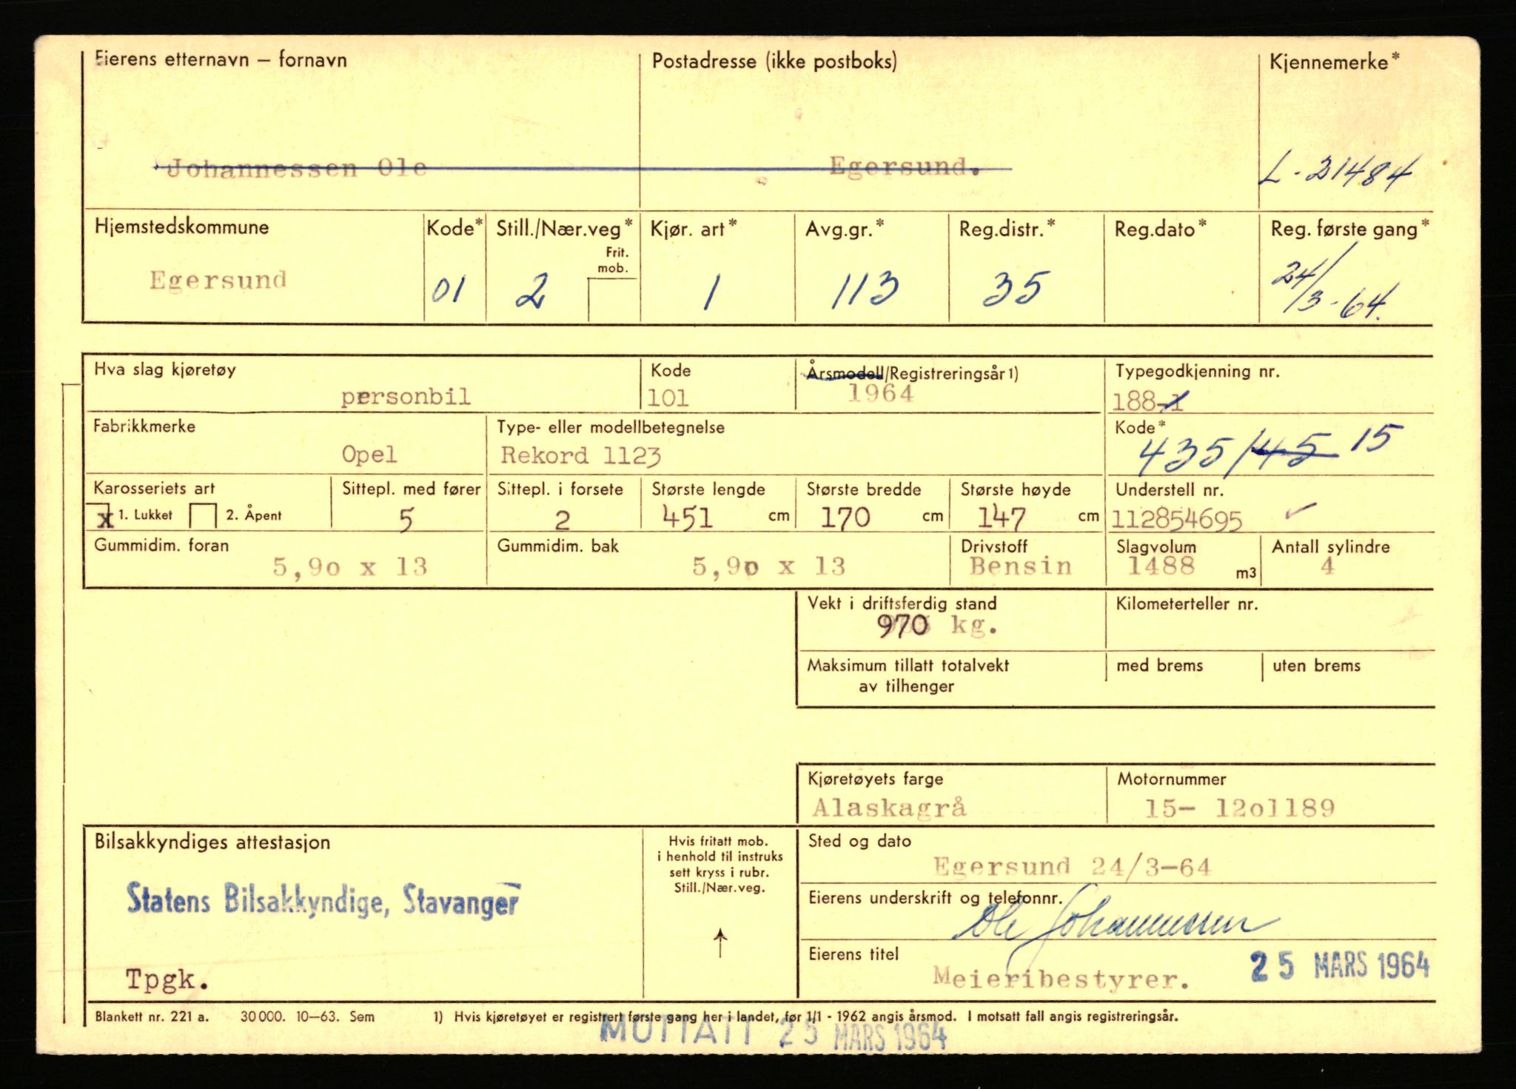This screenshot has height=1089, width=1516.
Task: Click the front seat count '2'
Action: (562, 521)
